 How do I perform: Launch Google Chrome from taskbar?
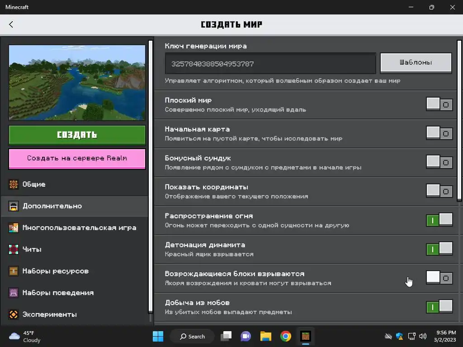tap(286, 336)
